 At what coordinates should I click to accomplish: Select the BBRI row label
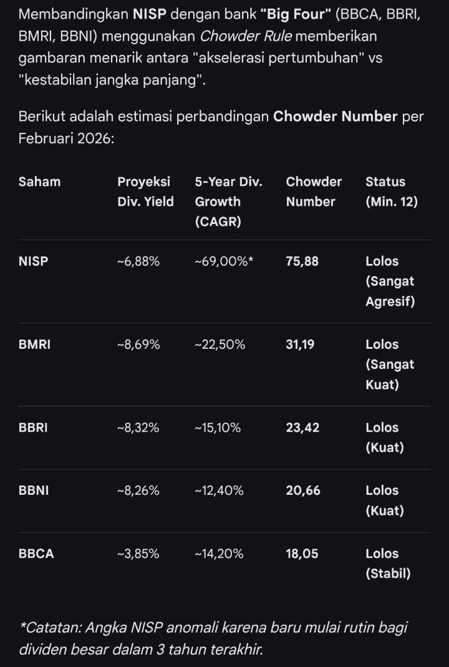pos(33,428)
